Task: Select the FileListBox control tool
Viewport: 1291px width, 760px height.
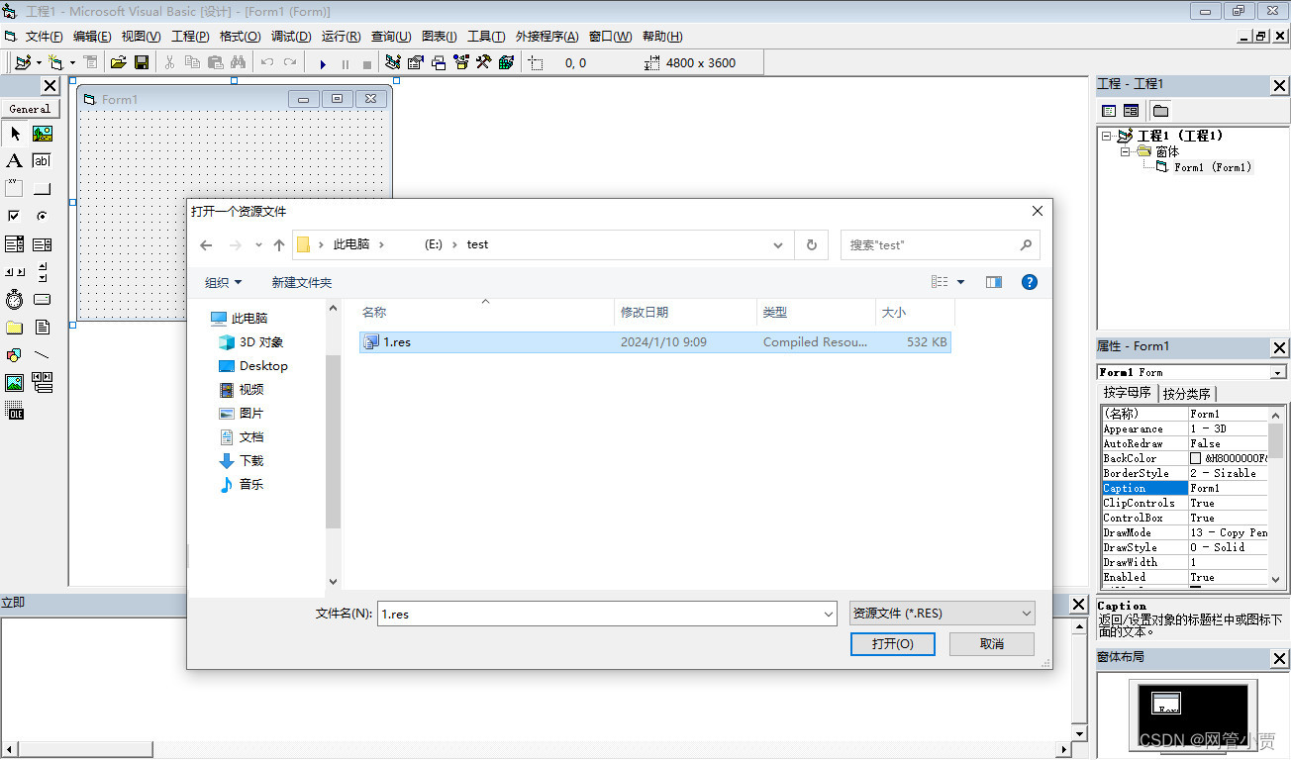Action: (x=43, y=328)
